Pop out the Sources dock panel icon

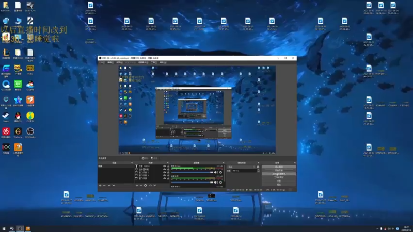pos(168,163)
